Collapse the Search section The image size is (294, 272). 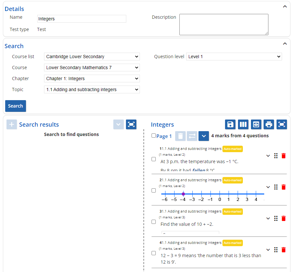pyautogui.click(x=285, y=44)
